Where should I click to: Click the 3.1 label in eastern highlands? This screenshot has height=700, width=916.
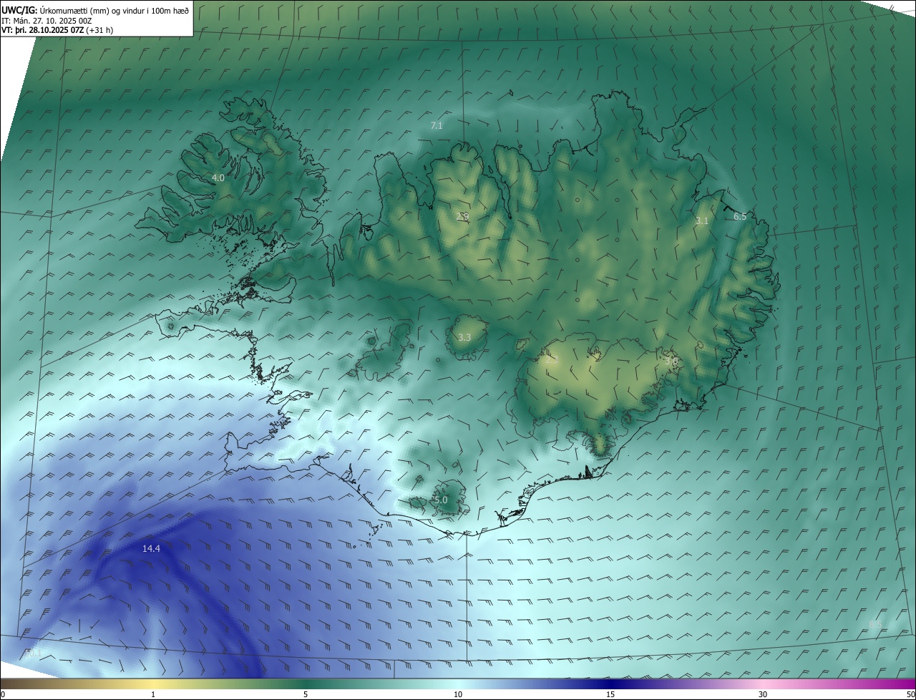pos(701,220)
